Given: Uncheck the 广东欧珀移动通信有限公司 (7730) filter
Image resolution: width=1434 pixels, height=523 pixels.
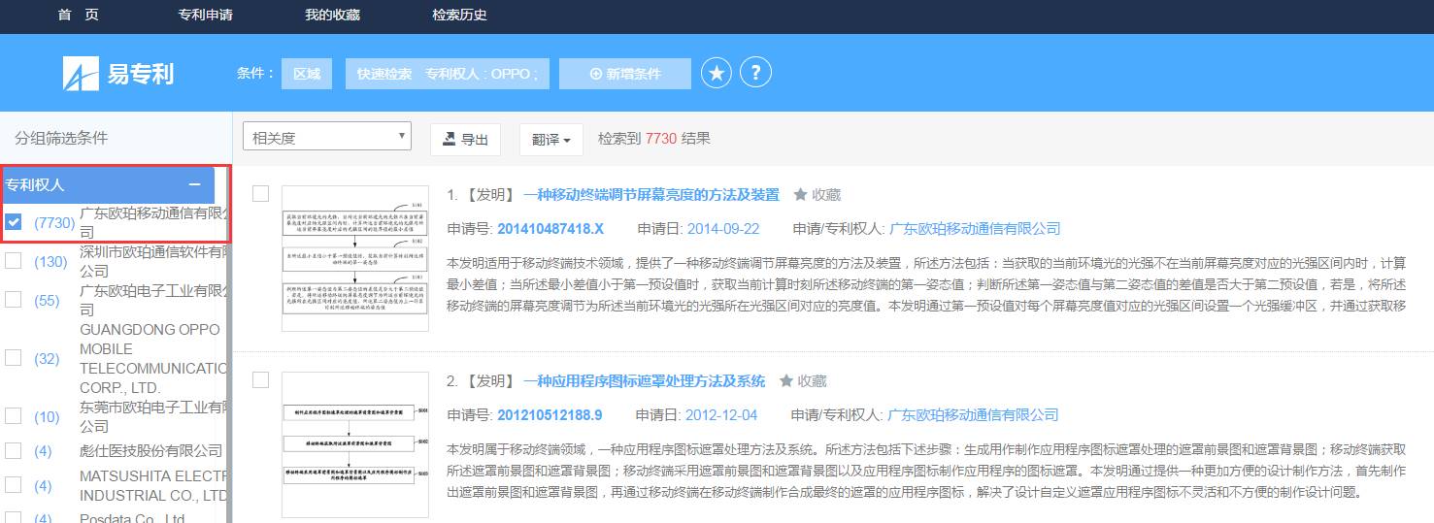Looking at the screenshot, I should coord(14,222).
